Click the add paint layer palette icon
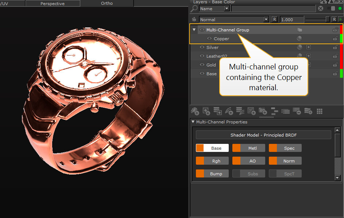This screenshot has height=218, width=344. click(195, 111)
